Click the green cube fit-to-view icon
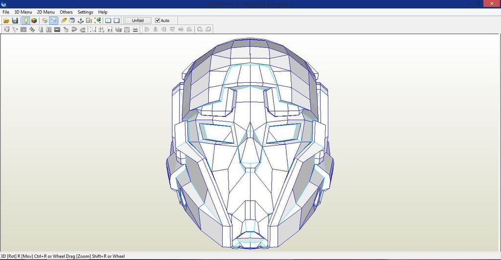The image size is (501, 260). tap(98, 21)
